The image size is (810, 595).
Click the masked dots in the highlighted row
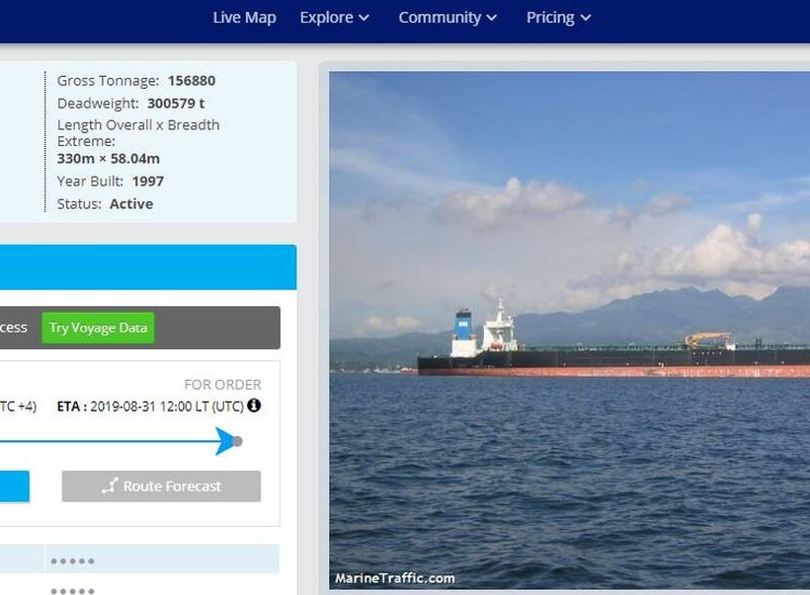pyautogui.click(x=72, y=560)
